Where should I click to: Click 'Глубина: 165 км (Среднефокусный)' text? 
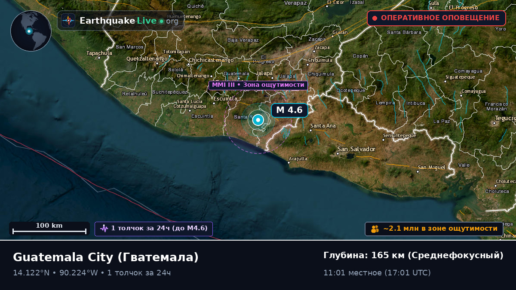[x=413, y=256]
